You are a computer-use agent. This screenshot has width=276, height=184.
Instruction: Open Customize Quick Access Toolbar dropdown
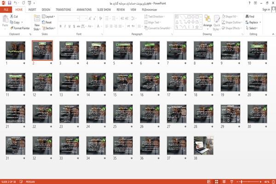pyautogui.click(x=34, y=3)
